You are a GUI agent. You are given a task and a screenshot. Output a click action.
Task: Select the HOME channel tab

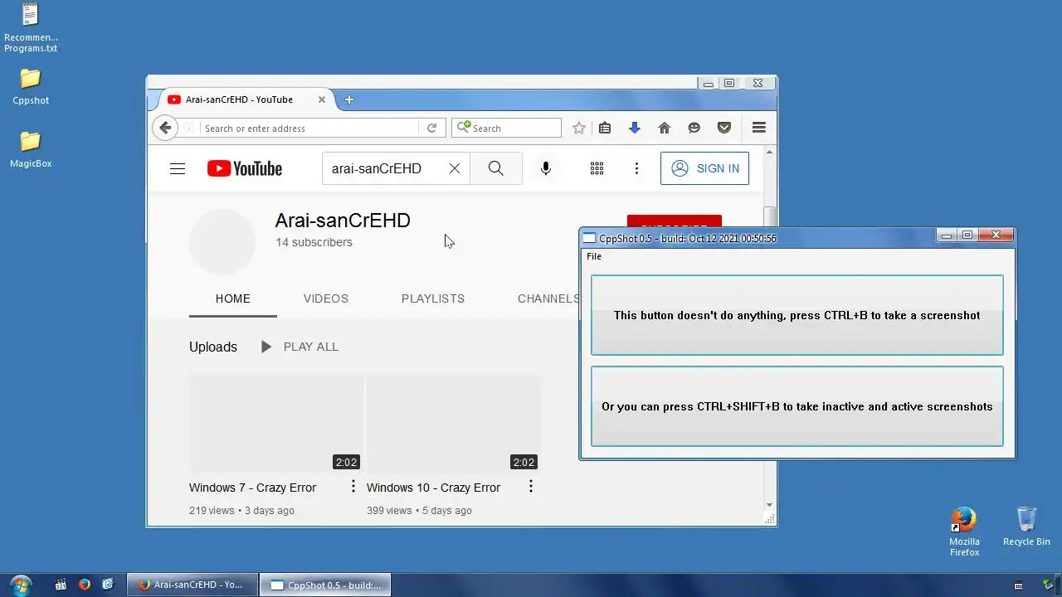[x=233, y=298]
